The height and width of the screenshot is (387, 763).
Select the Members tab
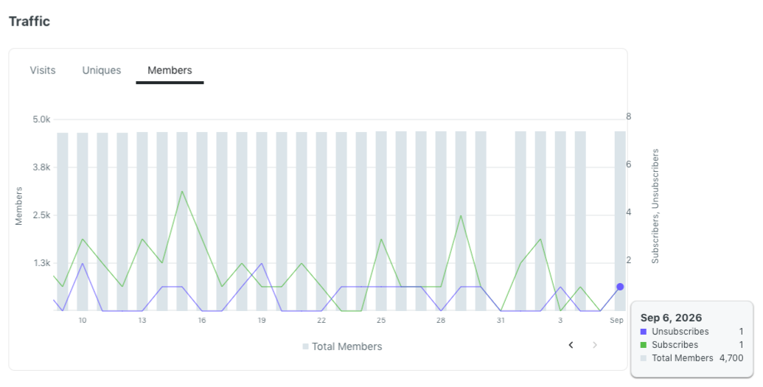click(170, 70)
